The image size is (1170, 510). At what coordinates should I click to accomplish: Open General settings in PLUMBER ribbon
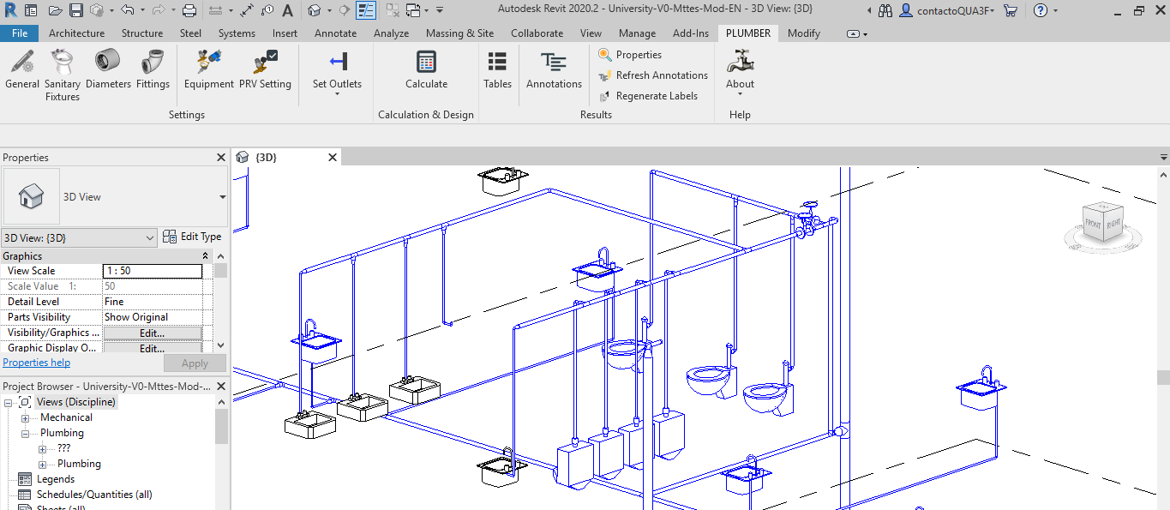[x=22, y=69]
